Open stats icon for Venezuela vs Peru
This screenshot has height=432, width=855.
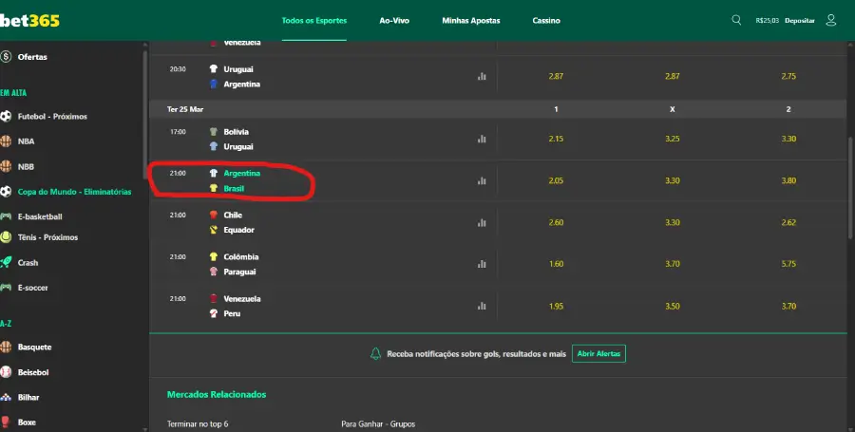pyautogui.click(x=482, y=306)
